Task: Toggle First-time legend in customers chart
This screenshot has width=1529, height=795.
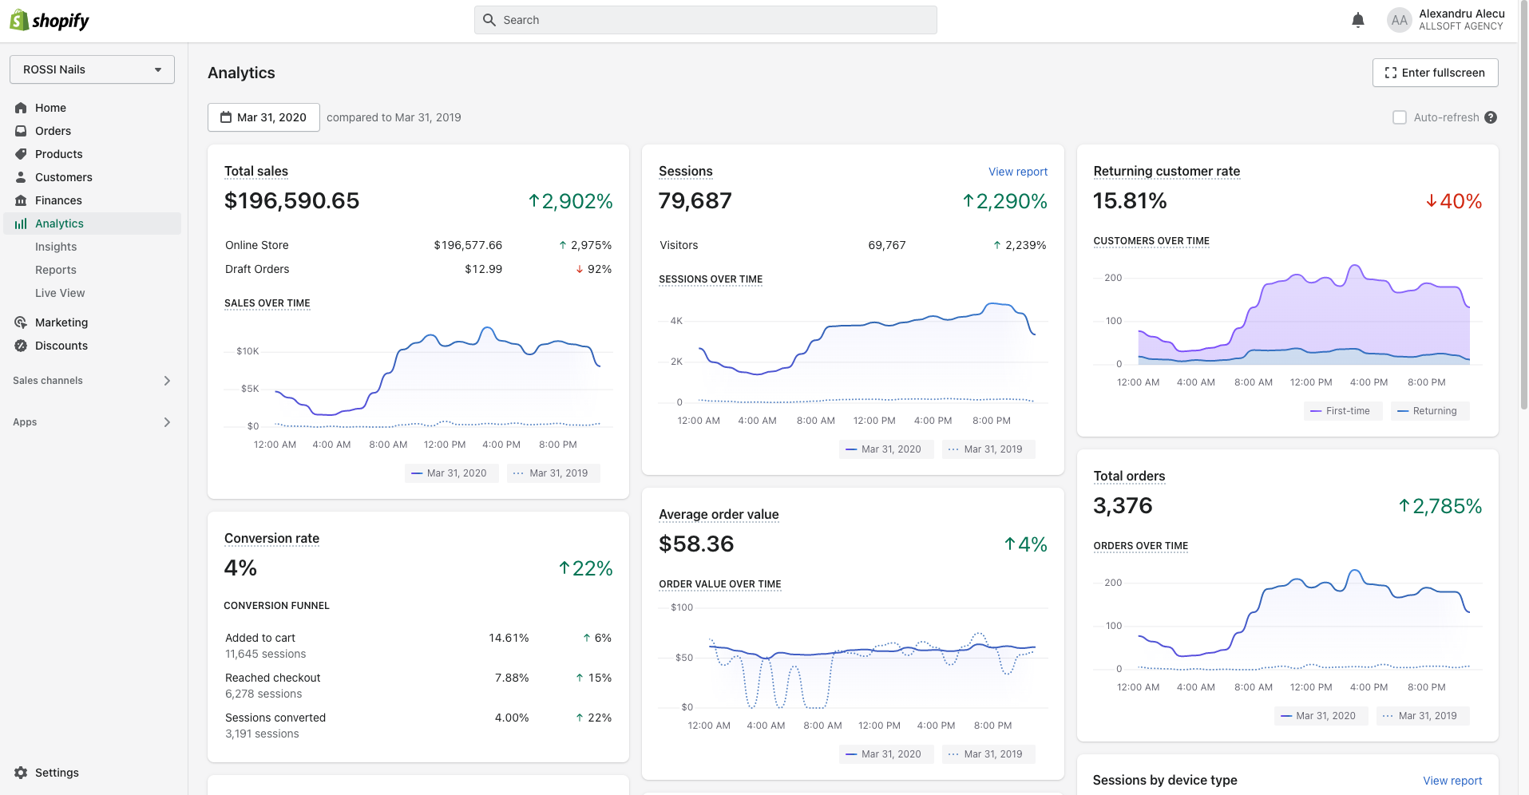Action: (x=1343, y=411)
